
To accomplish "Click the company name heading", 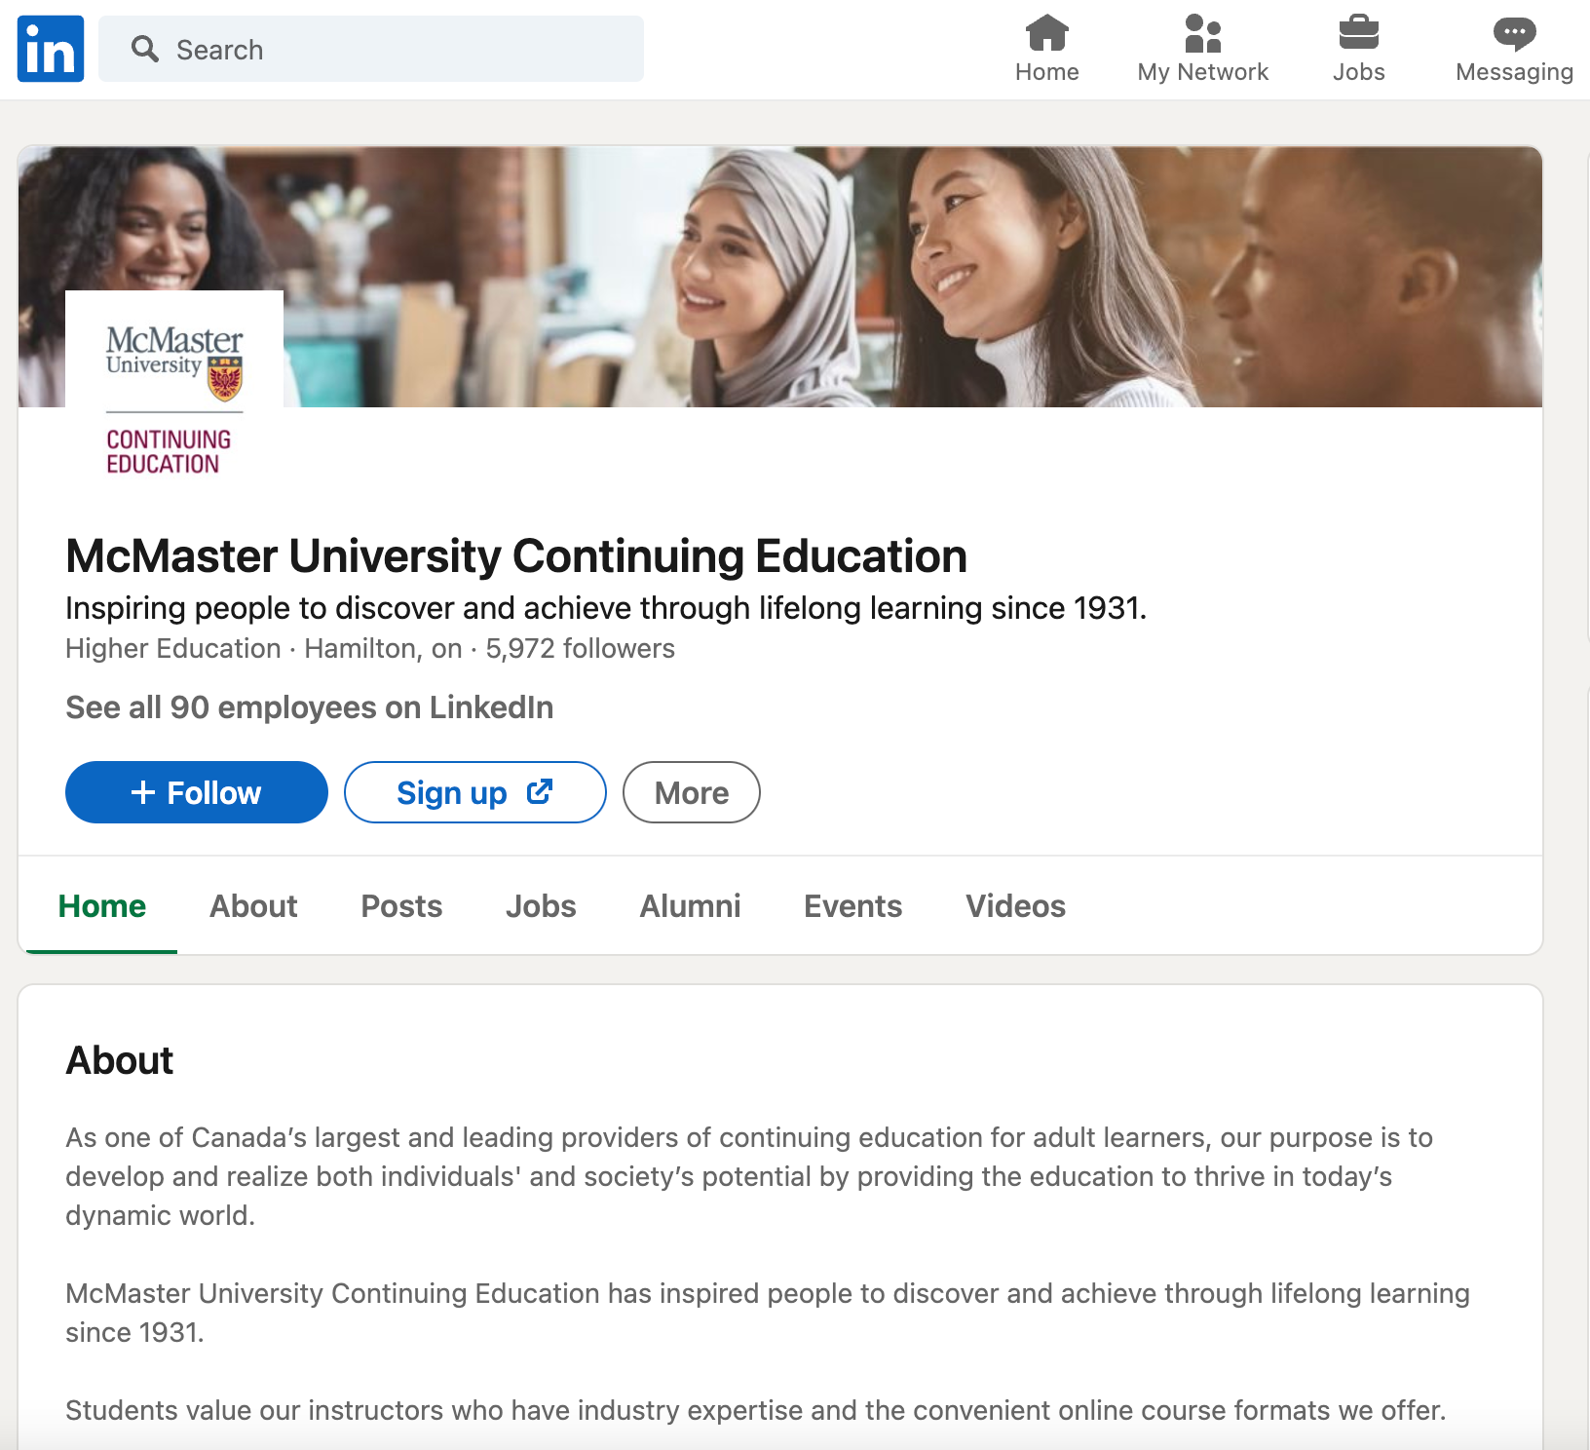I will click(516, 556).
